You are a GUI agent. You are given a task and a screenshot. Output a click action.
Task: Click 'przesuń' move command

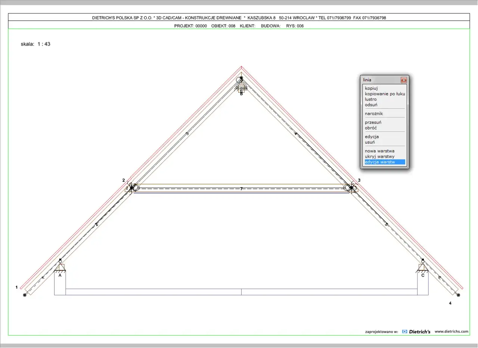tap(373, 122)
